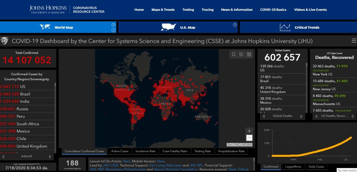Select the Testing Rate map tab
Screen dimensions: 357x172
[x=203, y=151]
